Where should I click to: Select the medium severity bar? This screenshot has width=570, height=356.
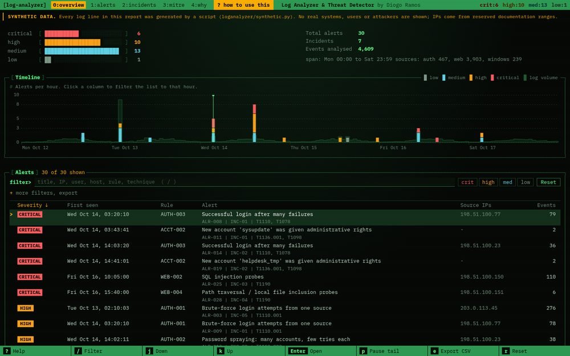[82, 51]
